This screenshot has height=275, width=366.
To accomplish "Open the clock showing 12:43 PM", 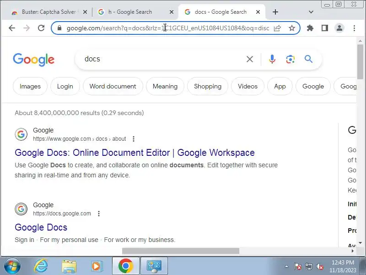I will 343,266.
